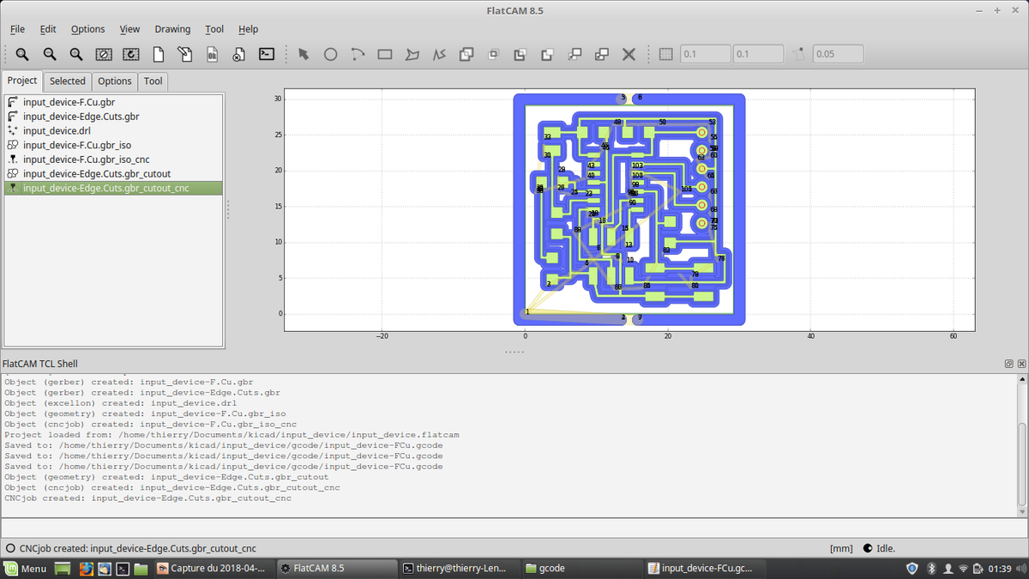Open the Drawing menu

click(x=172, y=29)
